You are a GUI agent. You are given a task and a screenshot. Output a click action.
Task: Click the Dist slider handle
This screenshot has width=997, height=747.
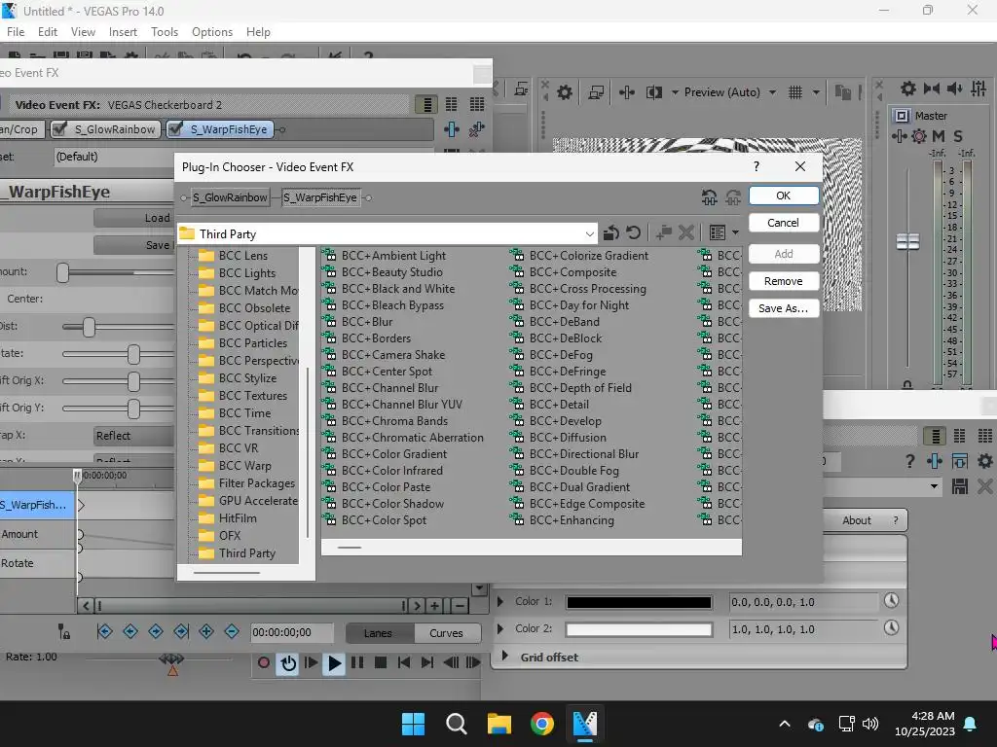click(89, 327)
